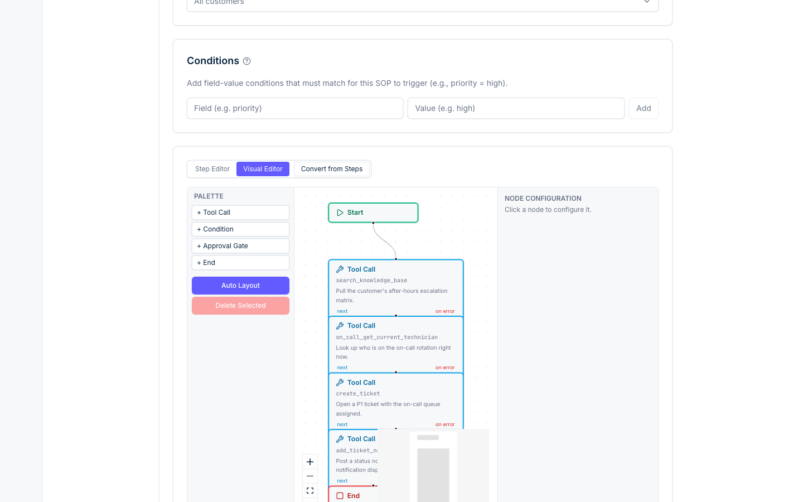Click wrench icon on add_ticket node
Screen dimensions: 803x502
point(340,439)
